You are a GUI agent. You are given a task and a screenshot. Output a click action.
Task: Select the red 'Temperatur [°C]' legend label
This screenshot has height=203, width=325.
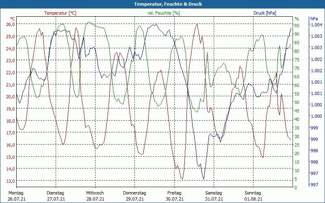tap(60, 13)
